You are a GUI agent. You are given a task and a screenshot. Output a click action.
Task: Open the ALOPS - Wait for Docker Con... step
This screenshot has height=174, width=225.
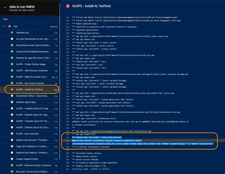[29, 77]
